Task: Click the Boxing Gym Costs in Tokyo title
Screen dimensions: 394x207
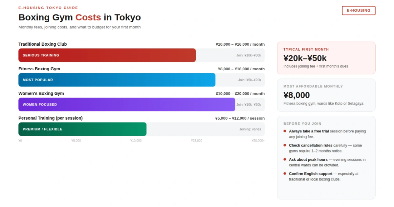Action: tap(79, 17)
